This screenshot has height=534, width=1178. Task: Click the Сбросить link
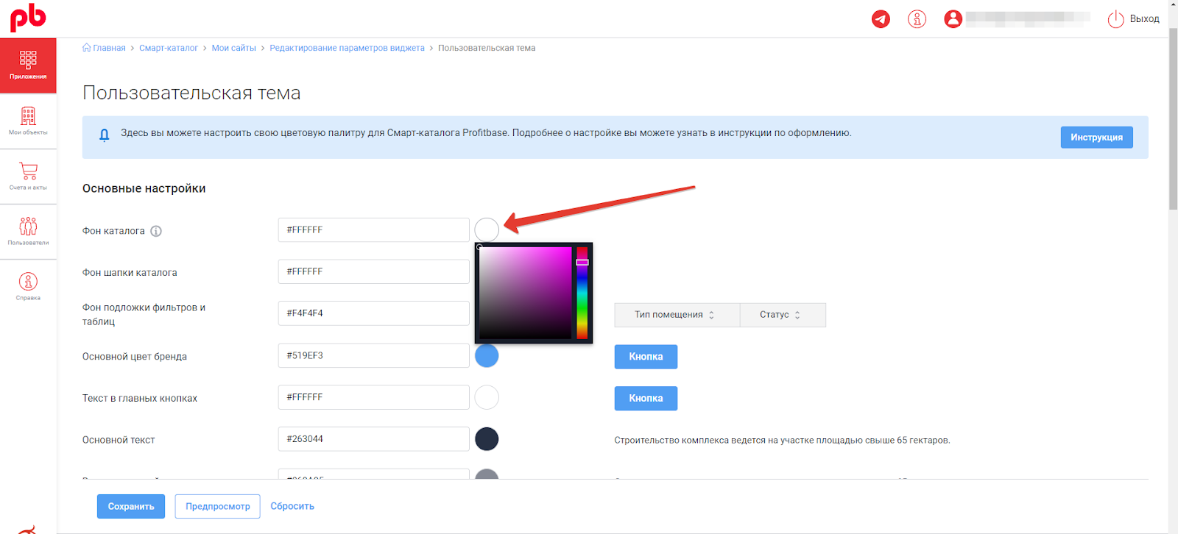292,506
